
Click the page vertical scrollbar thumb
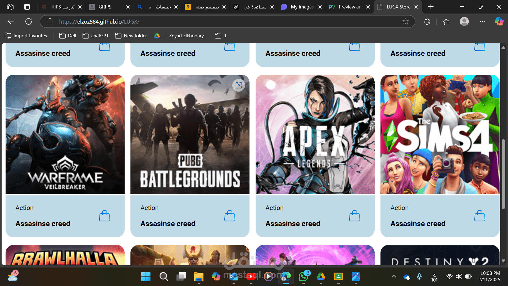(503, 173)
